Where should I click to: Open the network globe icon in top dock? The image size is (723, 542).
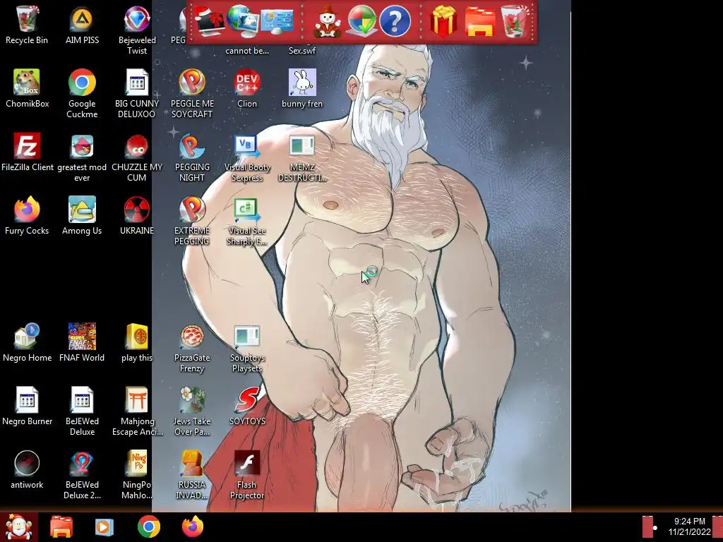pos(243,21)
